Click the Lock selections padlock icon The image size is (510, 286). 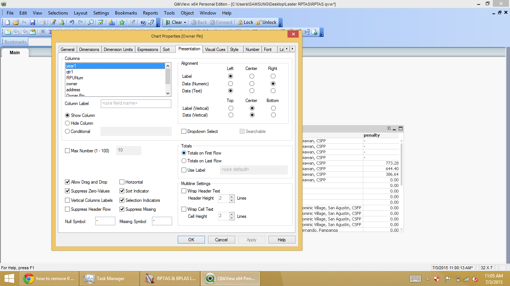pyautogui.click(x=240, y=22)
